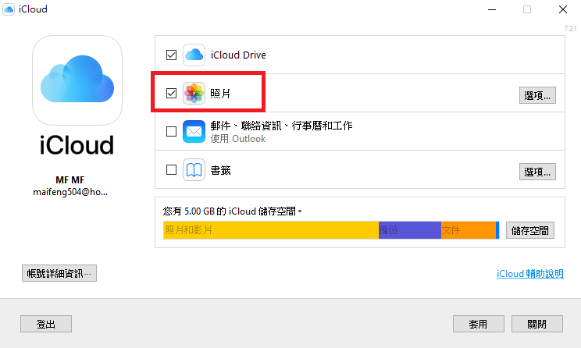Open the iCloud 輔助說明 link
This screenshot has width=581, height=348.
click(x=530, y=274)
